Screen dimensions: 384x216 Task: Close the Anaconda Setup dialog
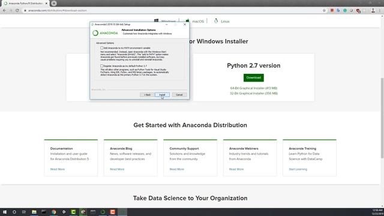tap(185, 25)
